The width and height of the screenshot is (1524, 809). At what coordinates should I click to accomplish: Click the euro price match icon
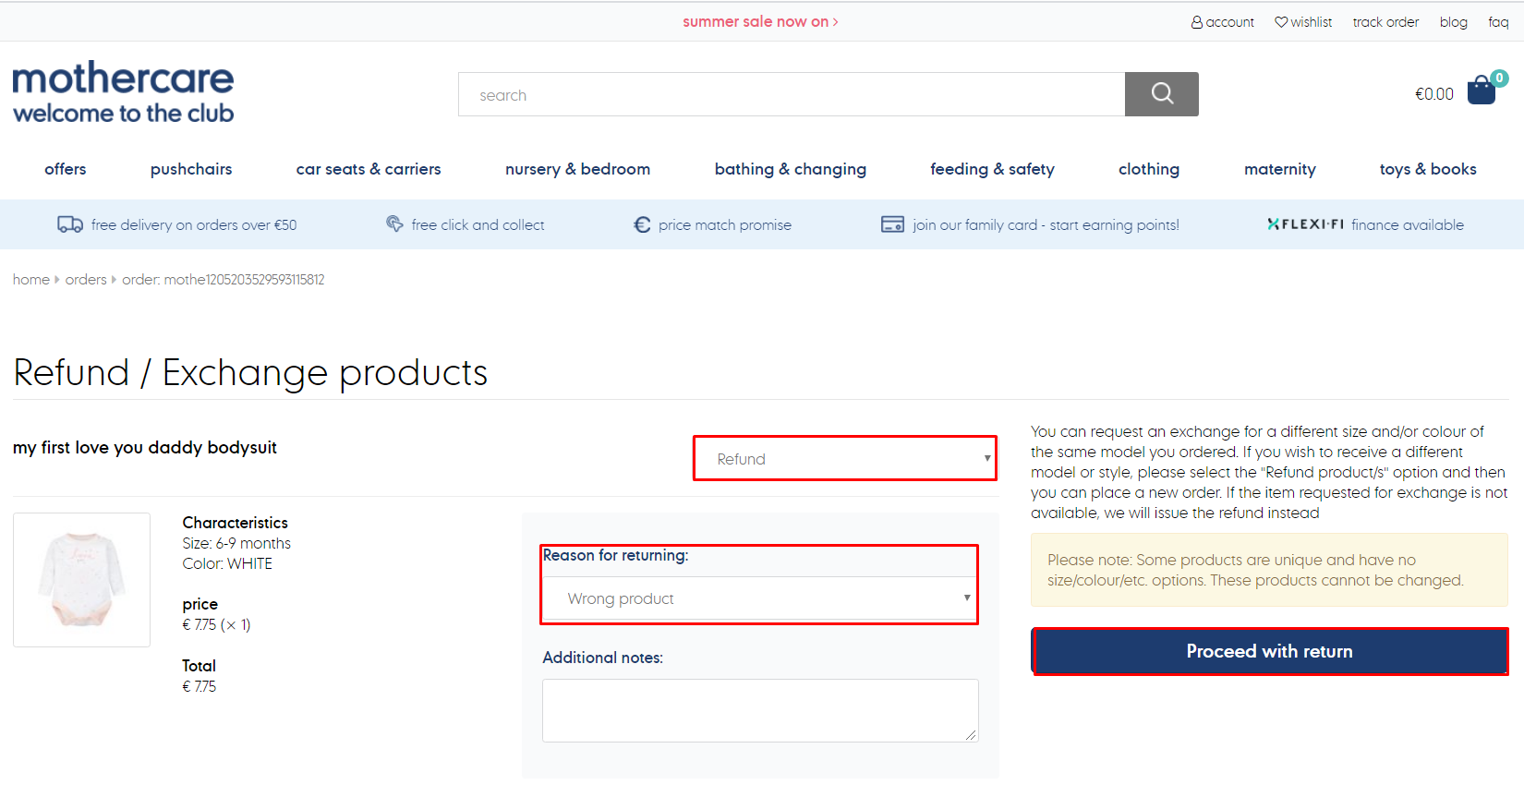pos(642,224)
